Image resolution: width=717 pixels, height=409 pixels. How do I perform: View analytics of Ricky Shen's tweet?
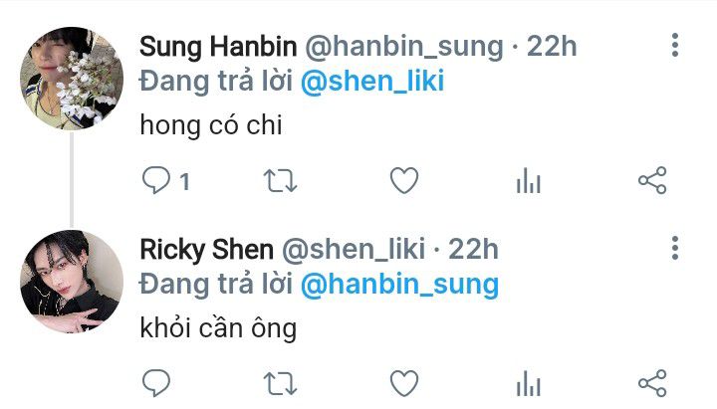click(529, 383)
